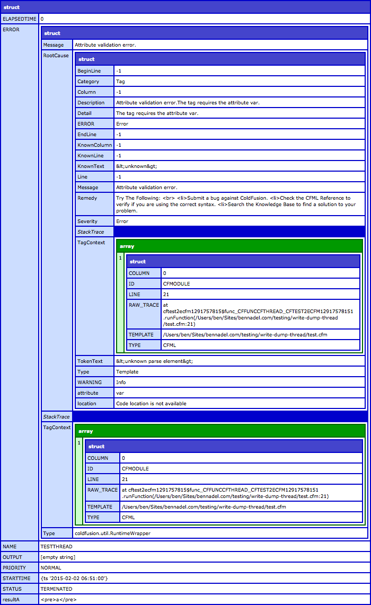Toggle the Severity key
Screen dimensions: 371x605
94,221
